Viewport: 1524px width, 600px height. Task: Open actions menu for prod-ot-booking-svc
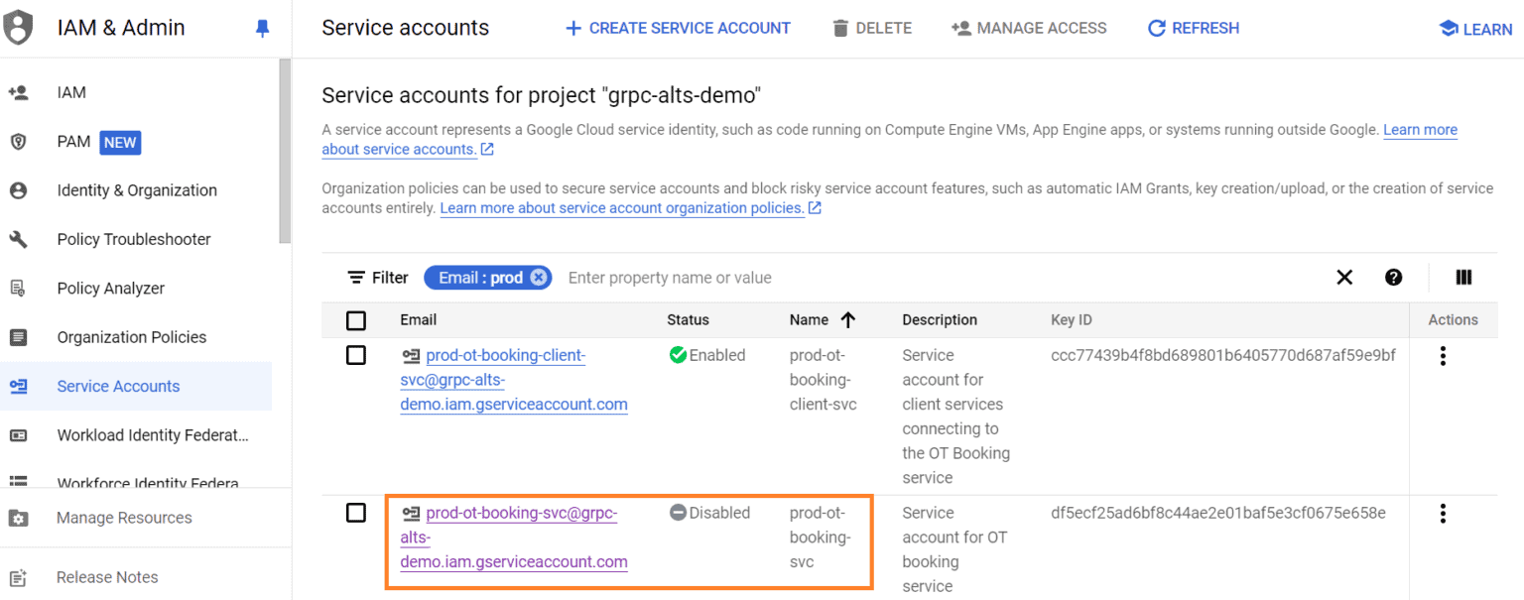(x=1443, y=514)
